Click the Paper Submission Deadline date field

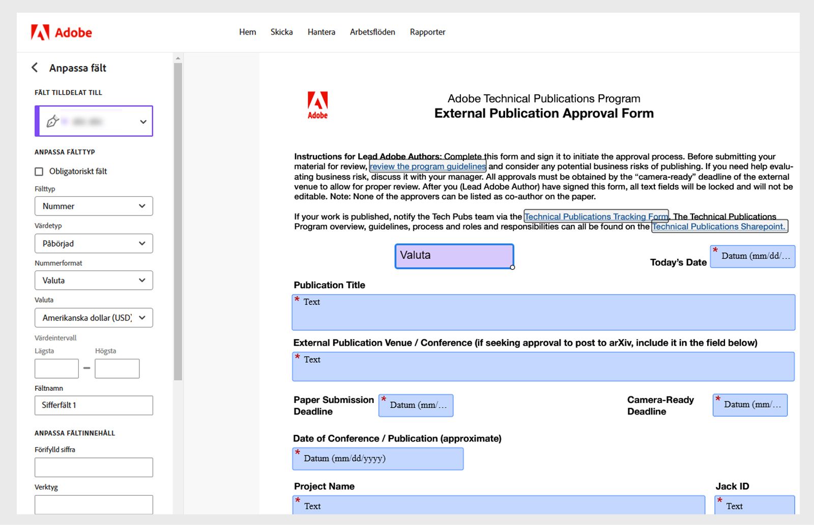pyautogui.click(x=416, y=406)
